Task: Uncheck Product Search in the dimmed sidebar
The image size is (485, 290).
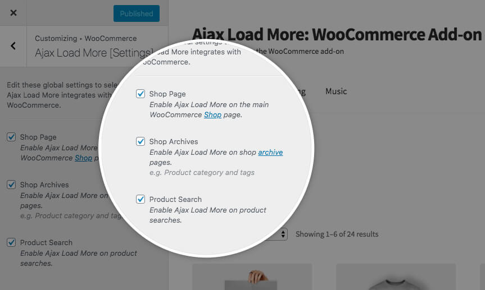Action: tap(11, 242)
